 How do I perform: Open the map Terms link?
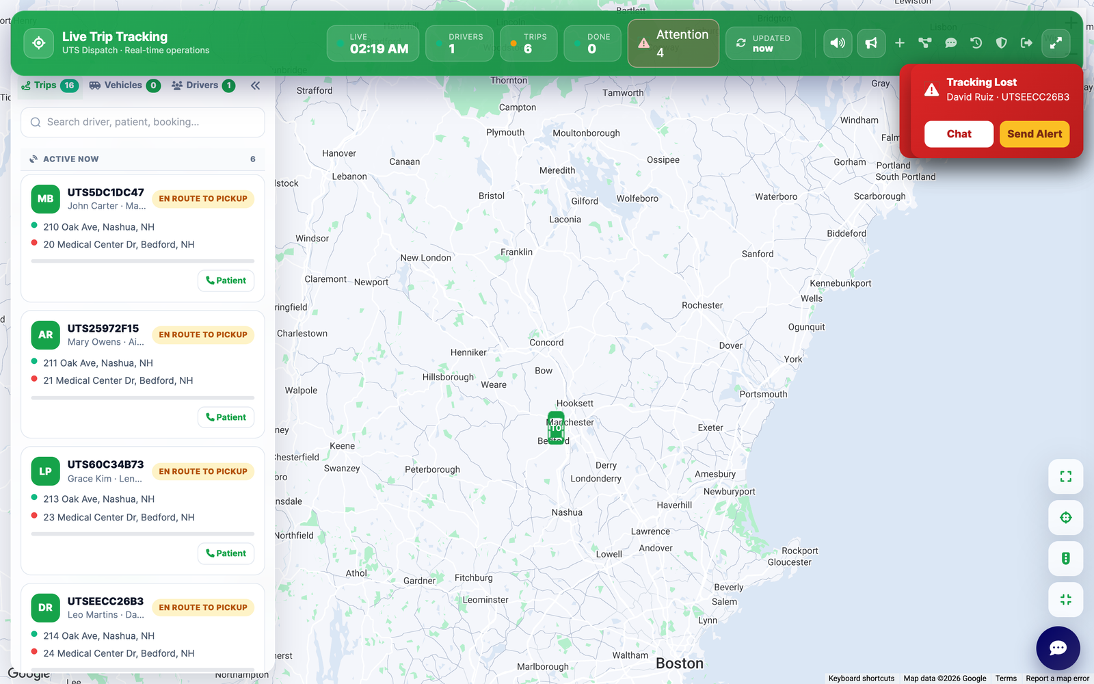pos(1006,679)
